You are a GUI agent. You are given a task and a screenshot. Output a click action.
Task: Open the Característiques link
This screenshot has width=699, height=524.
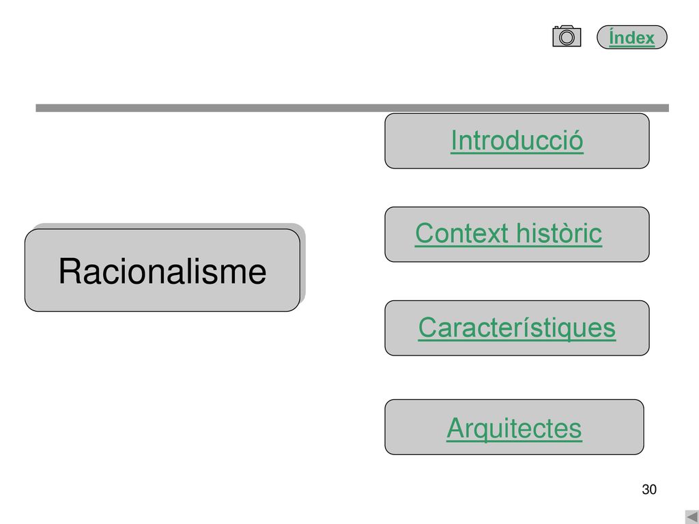click(517, 328)
